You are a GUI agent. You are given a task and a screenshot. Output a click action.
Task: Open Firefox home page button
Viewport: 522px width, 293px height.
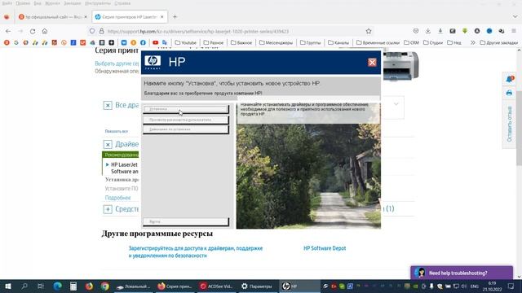(45, 31)
